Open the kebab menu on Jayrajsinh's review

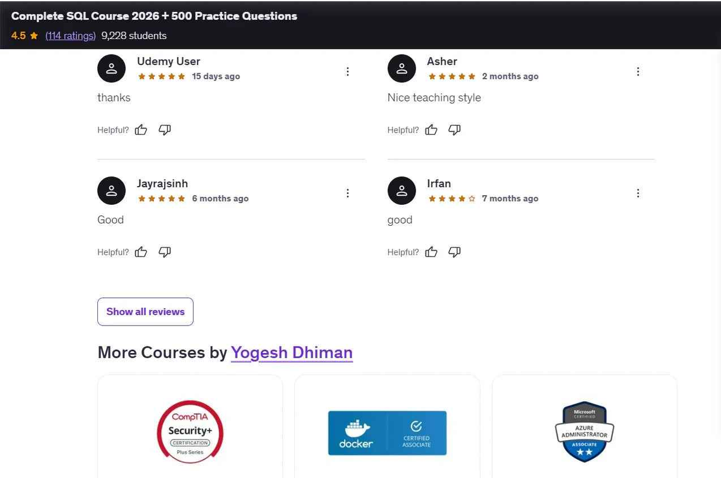pos(348,193)
